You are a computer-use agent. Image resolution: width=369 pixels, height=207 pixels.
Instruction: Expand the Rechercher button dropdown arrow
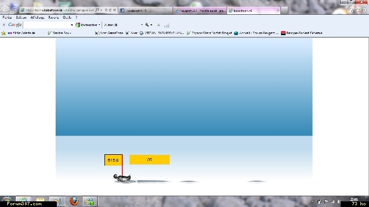coord(99,25)
